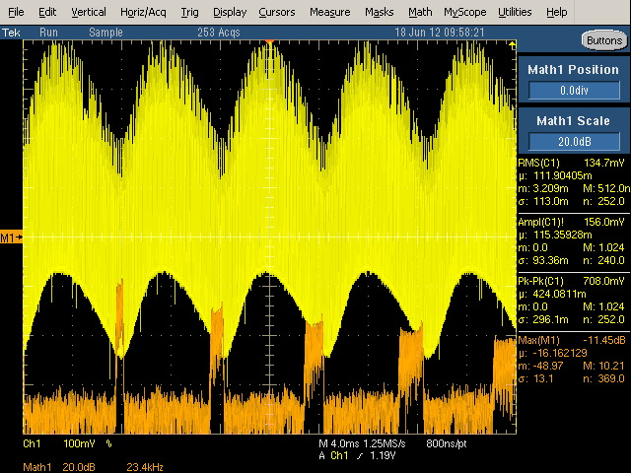This screenshot has height=473, width=631.
Task: Select the Math1 Position value field
Action: [575, 90]
